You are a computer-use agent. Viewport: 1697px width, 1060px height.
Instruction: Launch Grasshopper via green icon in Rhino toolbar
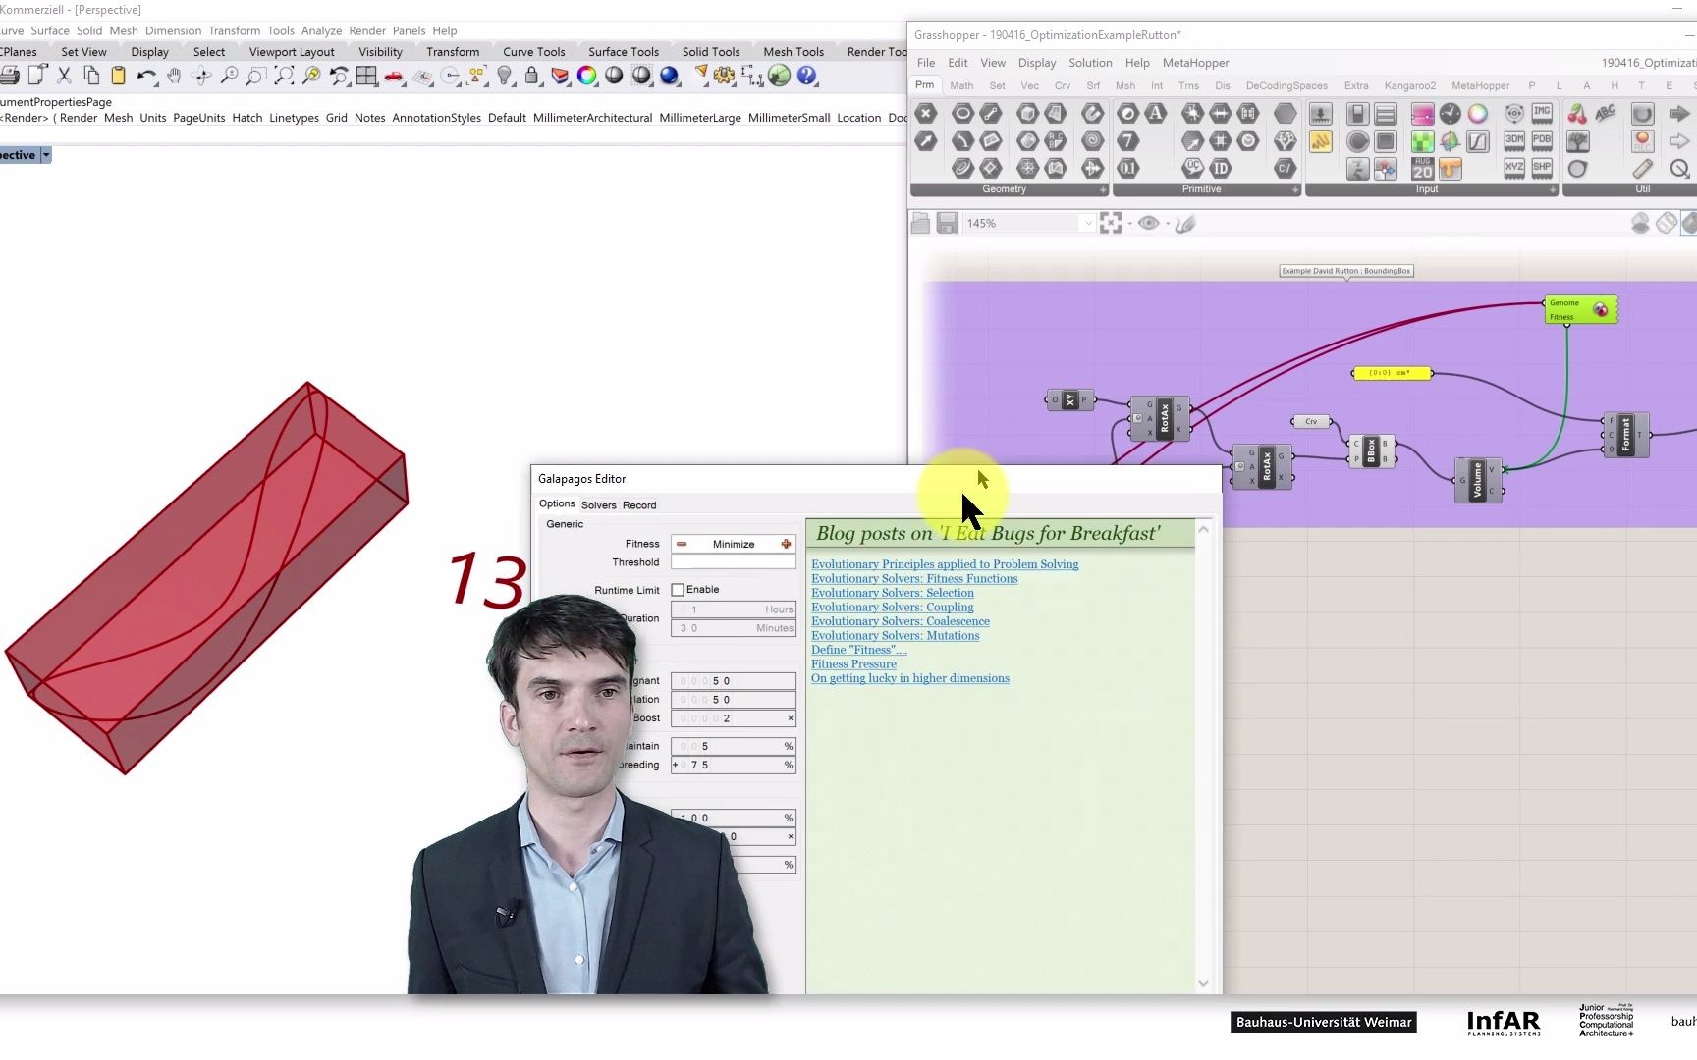tap(779, 76)
